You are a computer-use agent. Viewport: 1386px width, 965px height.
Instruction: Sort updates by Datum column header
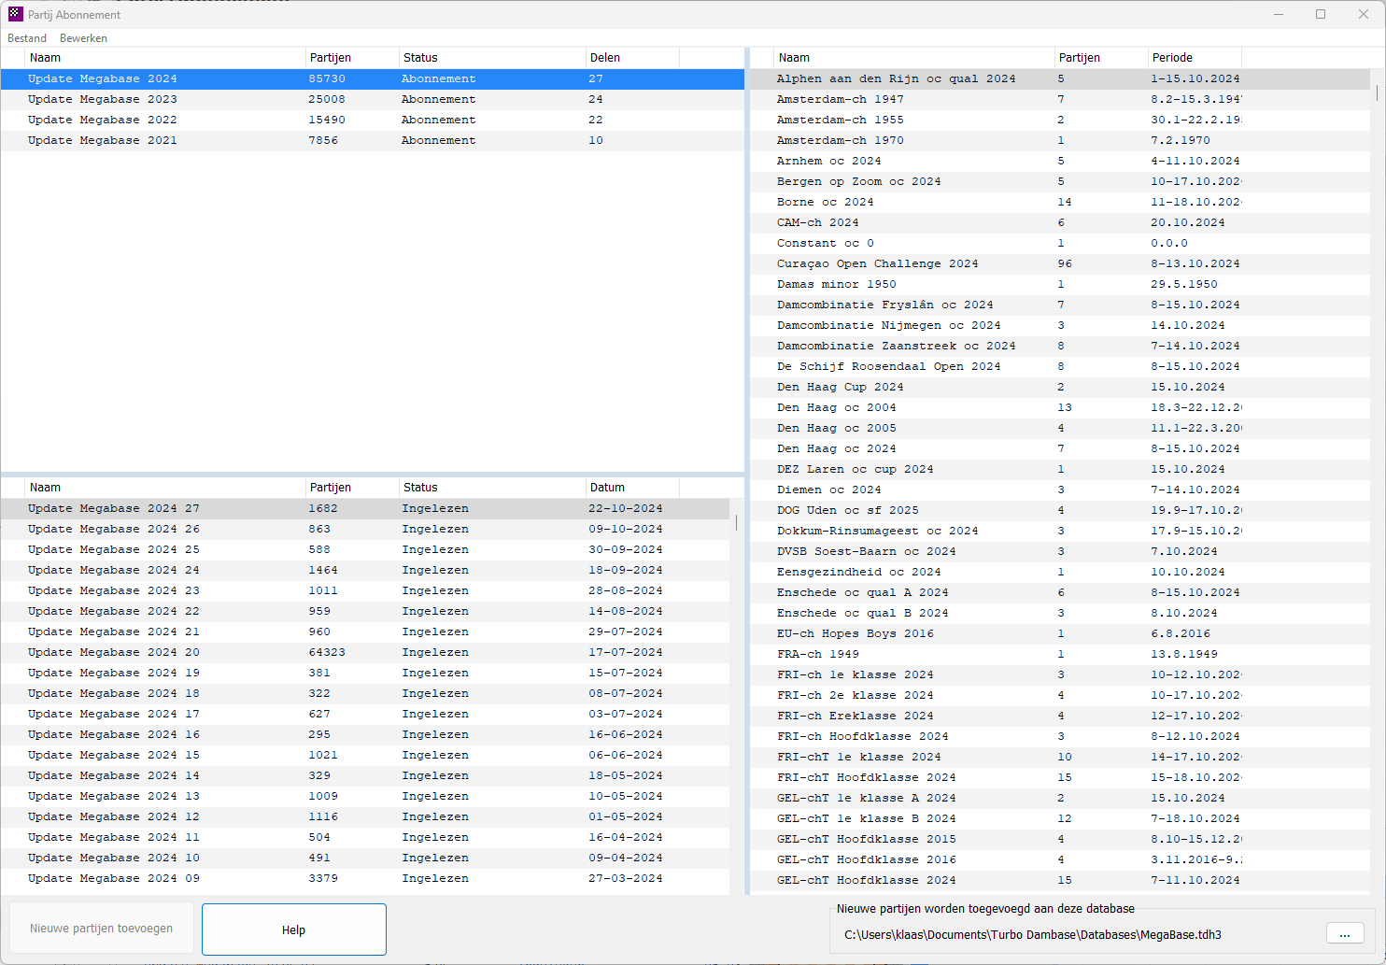(x=632, y=488)
